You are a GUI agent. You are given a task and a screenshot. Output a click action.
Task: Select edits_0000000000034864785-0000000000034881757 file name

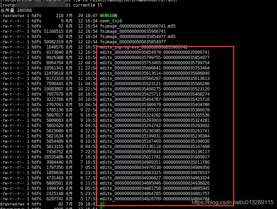coord(155,193)
